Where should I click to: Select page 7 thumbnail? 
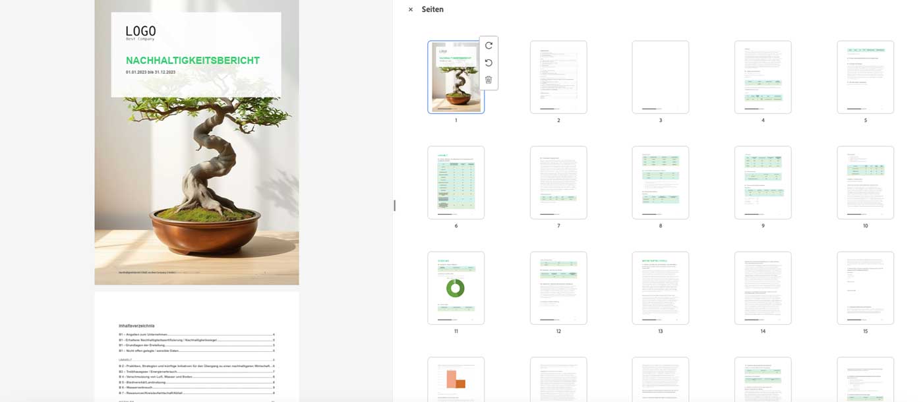point(558,183)
